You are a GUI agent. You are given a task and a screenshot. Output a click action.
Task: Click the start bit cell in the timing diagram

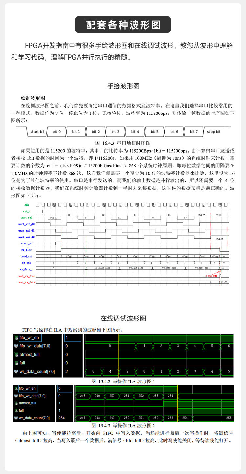pos(37,132)
